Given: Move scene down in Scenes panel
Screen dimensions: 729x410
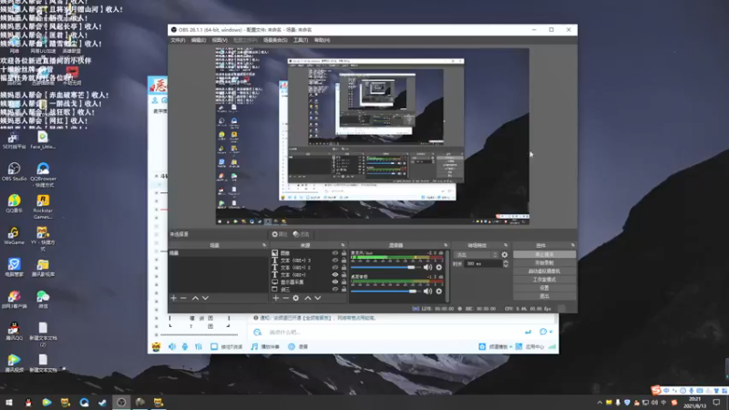Looking at the screenshot, I should tap(205, 298).
